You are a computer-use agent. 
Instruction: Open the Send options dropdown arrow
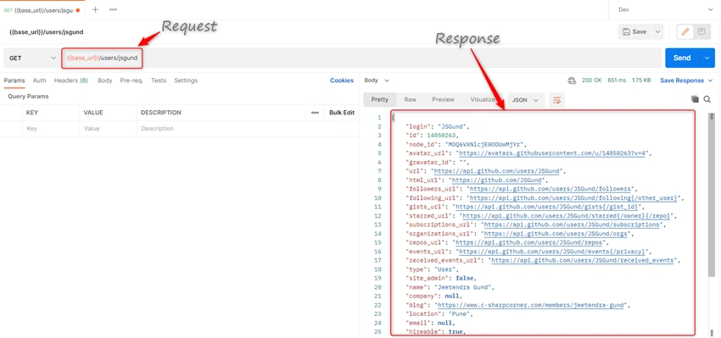coord(707,58)
